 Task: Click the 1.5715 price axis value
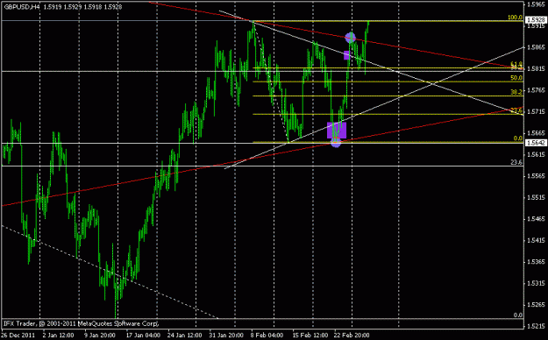536,111
